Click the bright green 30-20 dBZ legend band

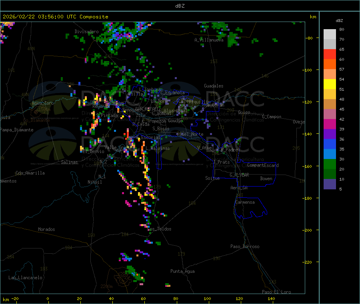[x=330, y=164]
